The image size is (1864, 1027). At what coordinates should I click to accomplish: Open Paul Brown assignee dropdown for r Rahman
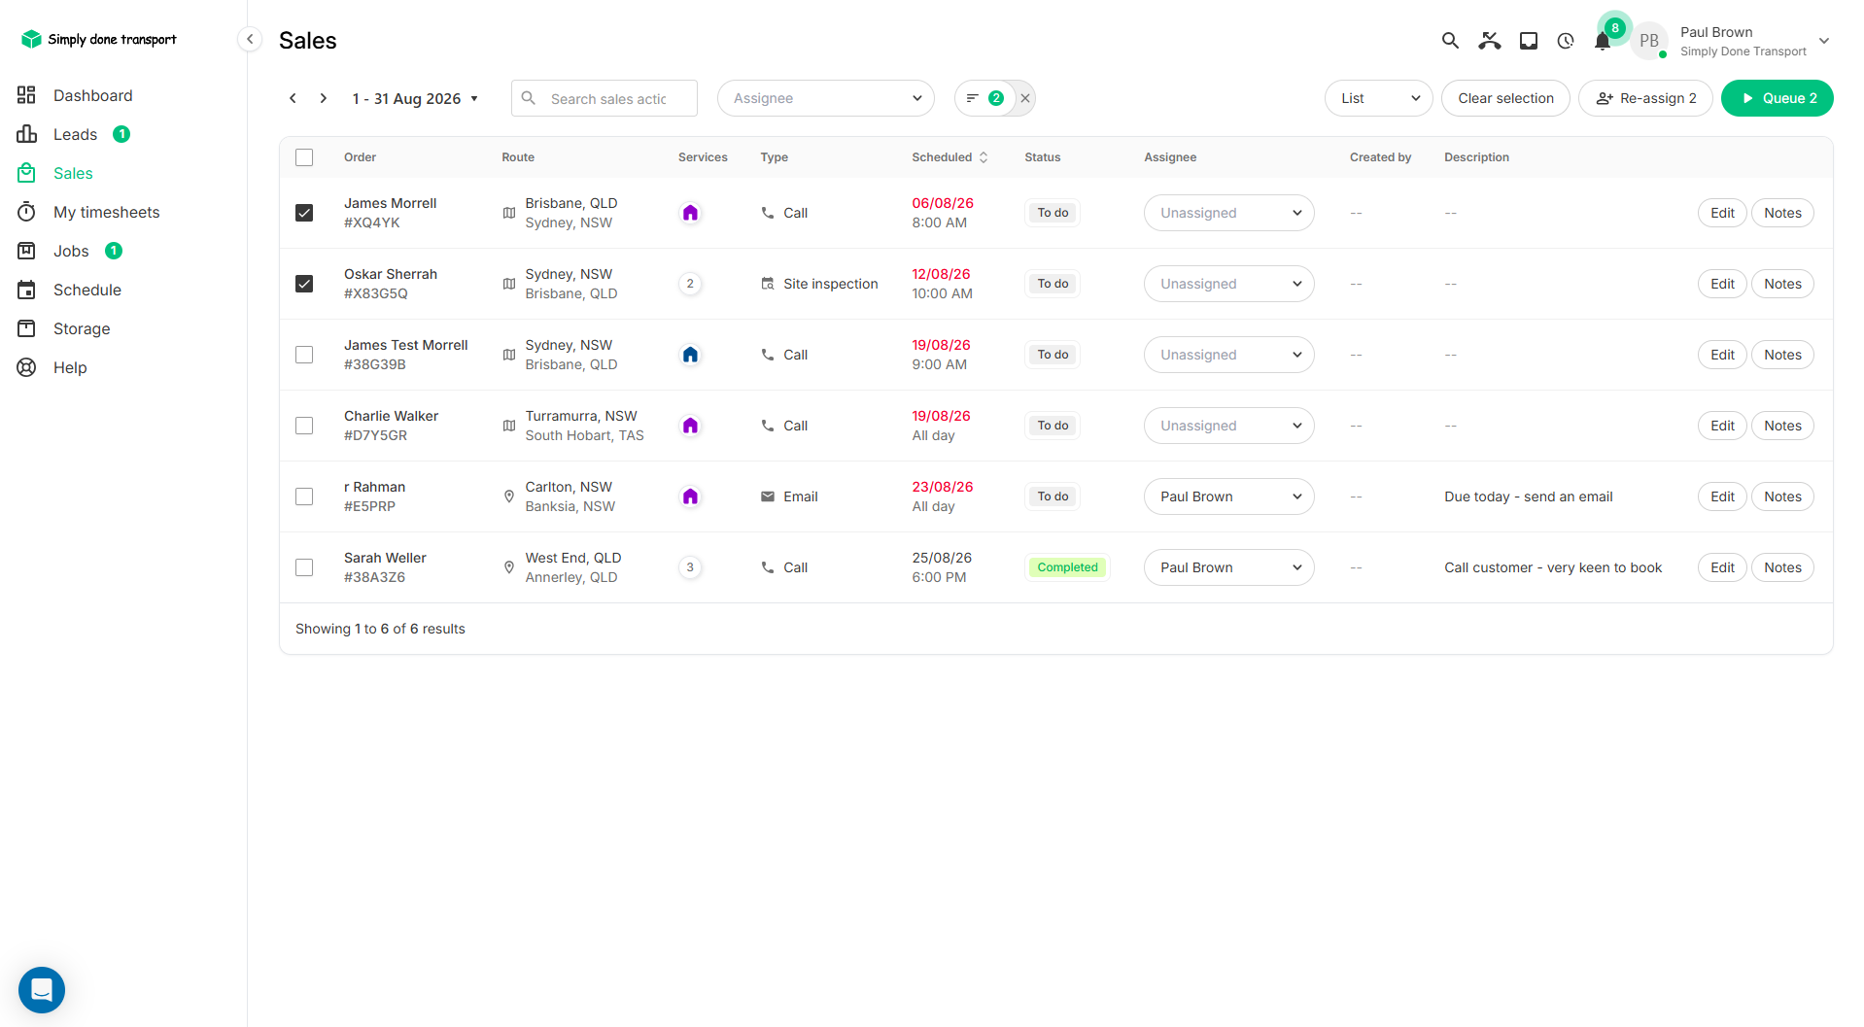(1228, 496)
